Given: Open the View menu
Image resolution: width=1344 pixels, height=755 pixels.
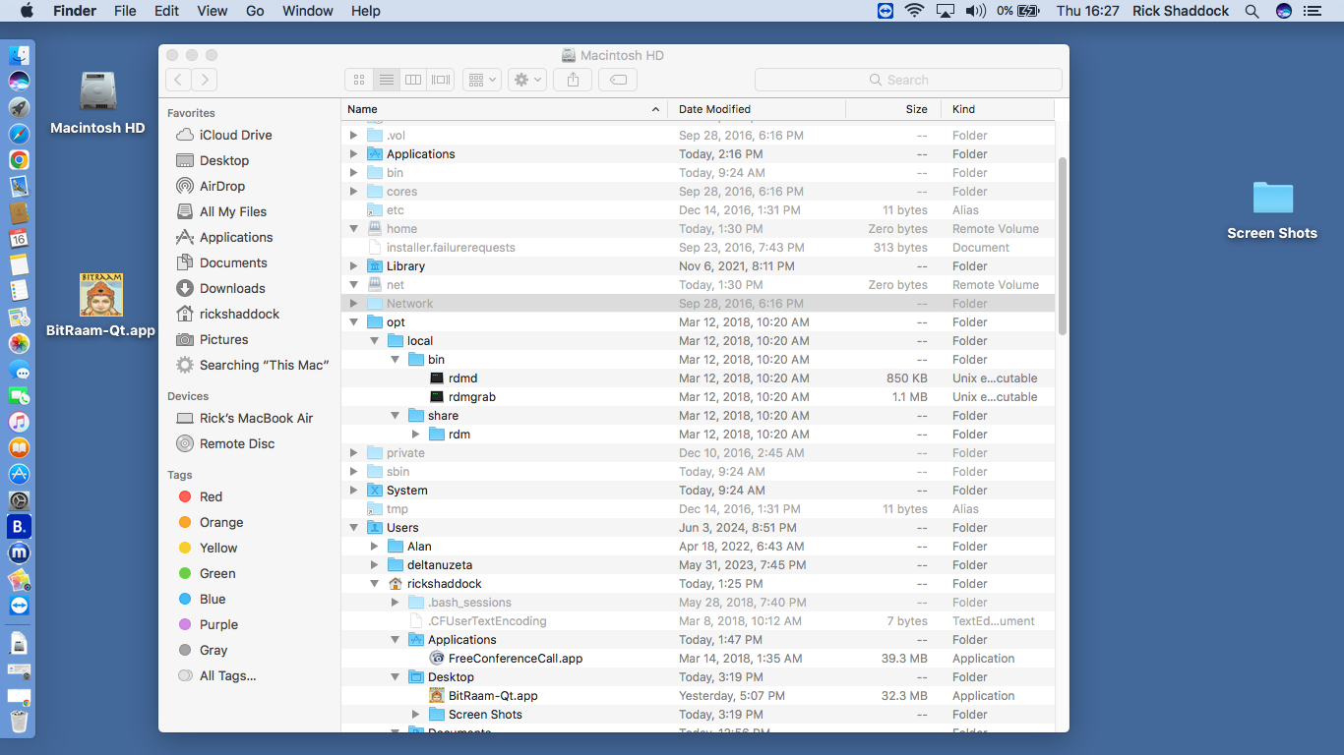Looking at the screenshot, I should tap(212, 11).
